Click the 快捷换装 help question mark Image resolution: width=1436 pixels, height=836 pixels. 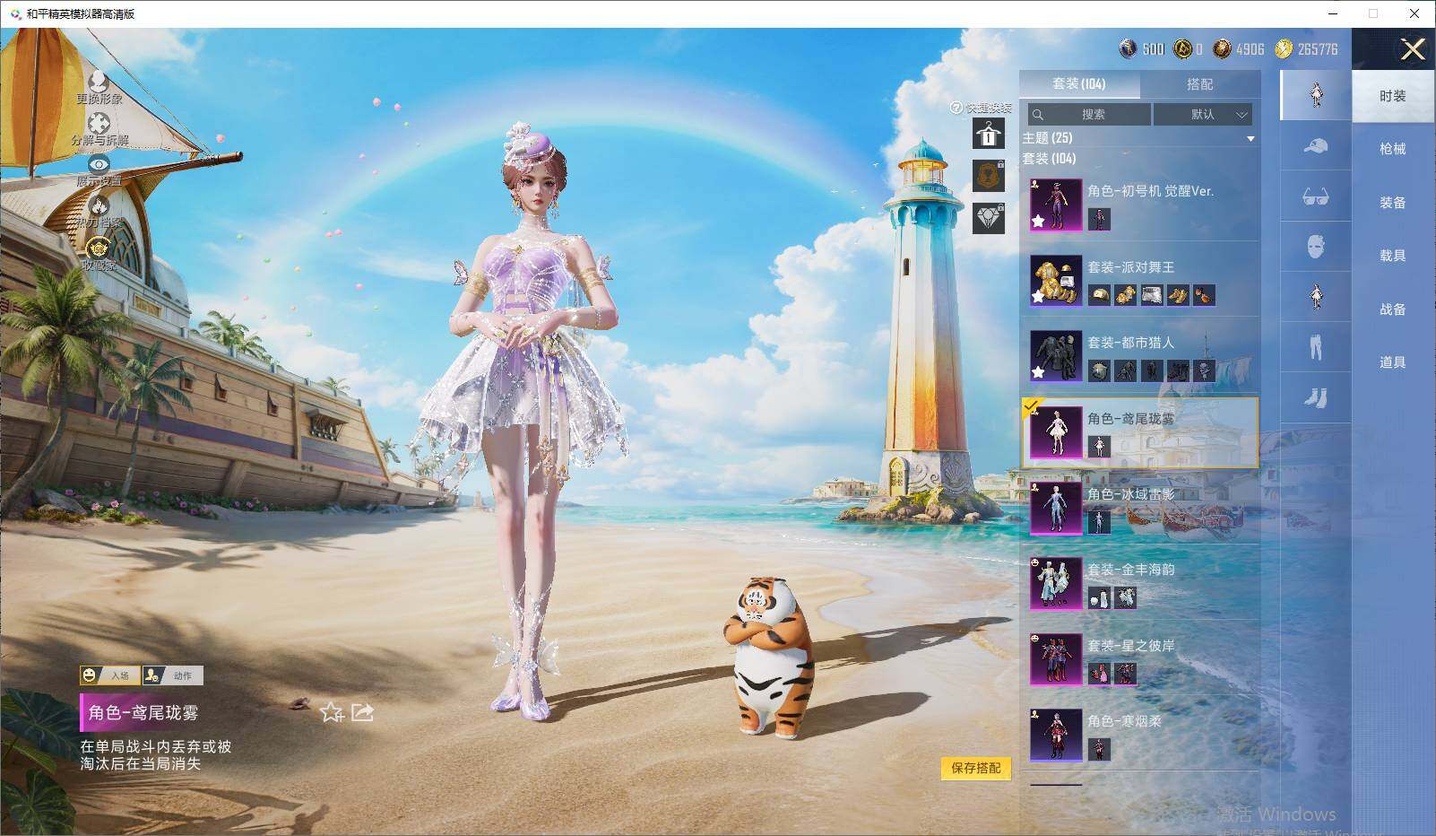(956, 108)
